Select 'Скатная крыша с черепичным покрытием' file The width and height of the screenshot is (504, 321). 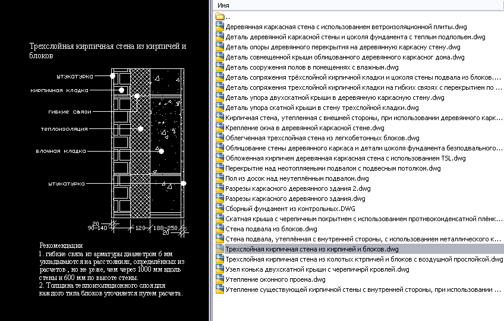point(364,219)
